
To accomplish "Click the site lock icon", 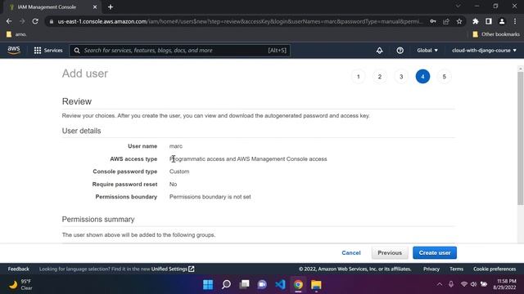I will point(51,21).
